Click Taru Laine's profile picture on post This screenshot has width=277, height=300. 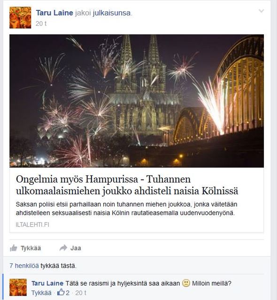[20, 17]
